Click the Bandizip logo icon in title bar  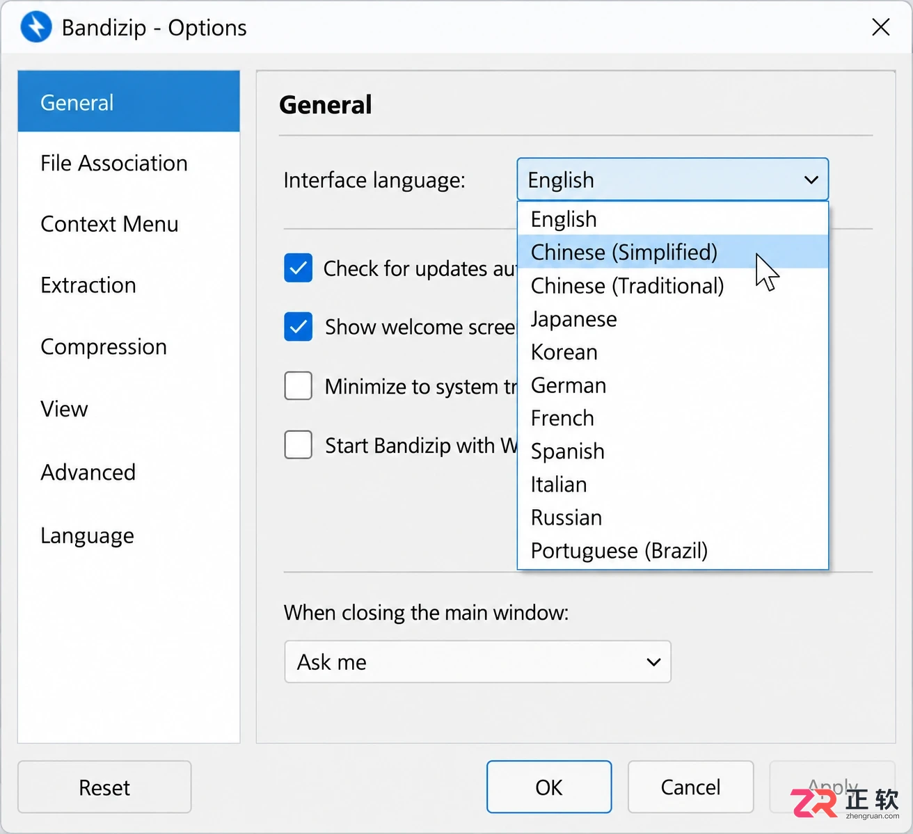point(36,27)
